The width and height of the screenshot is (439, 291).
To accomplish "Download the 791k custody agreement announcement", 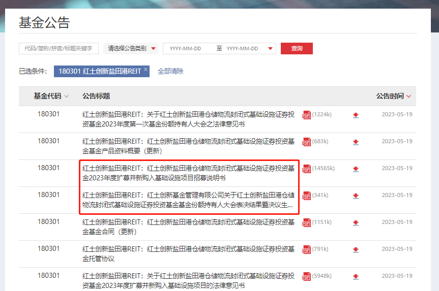I will pos(356,249).
